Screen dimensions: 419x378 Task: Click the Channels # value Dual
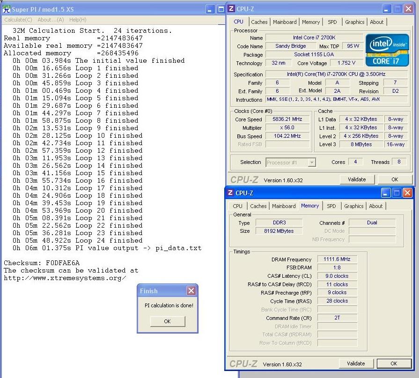point(372,222)
